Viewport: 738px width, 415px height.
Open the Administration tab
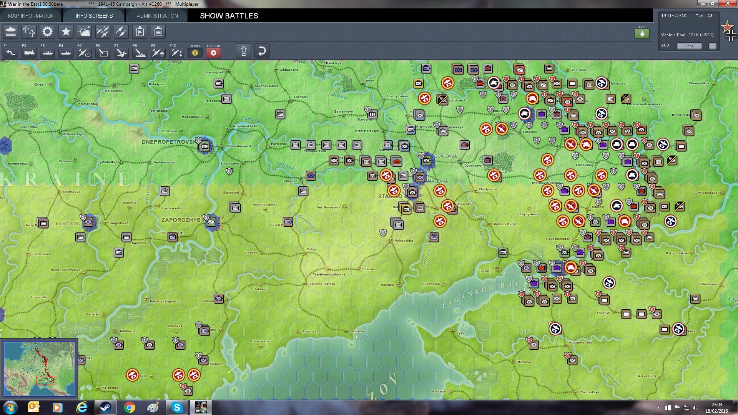[157, 16]
